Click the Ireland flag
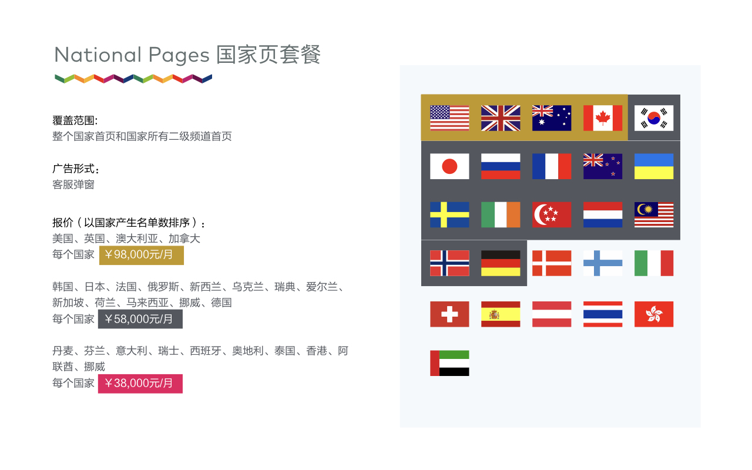 [x=501, y=214]
